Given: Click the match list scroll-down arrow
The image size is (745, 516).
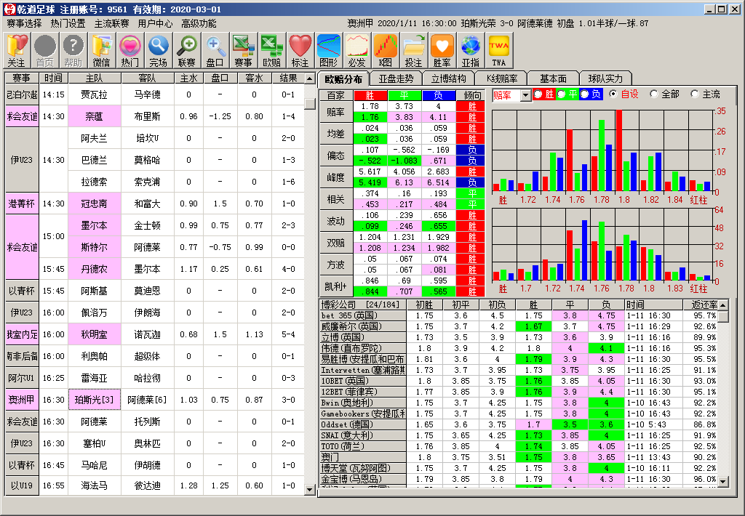Looking at the screenshot, I should 310,489.
